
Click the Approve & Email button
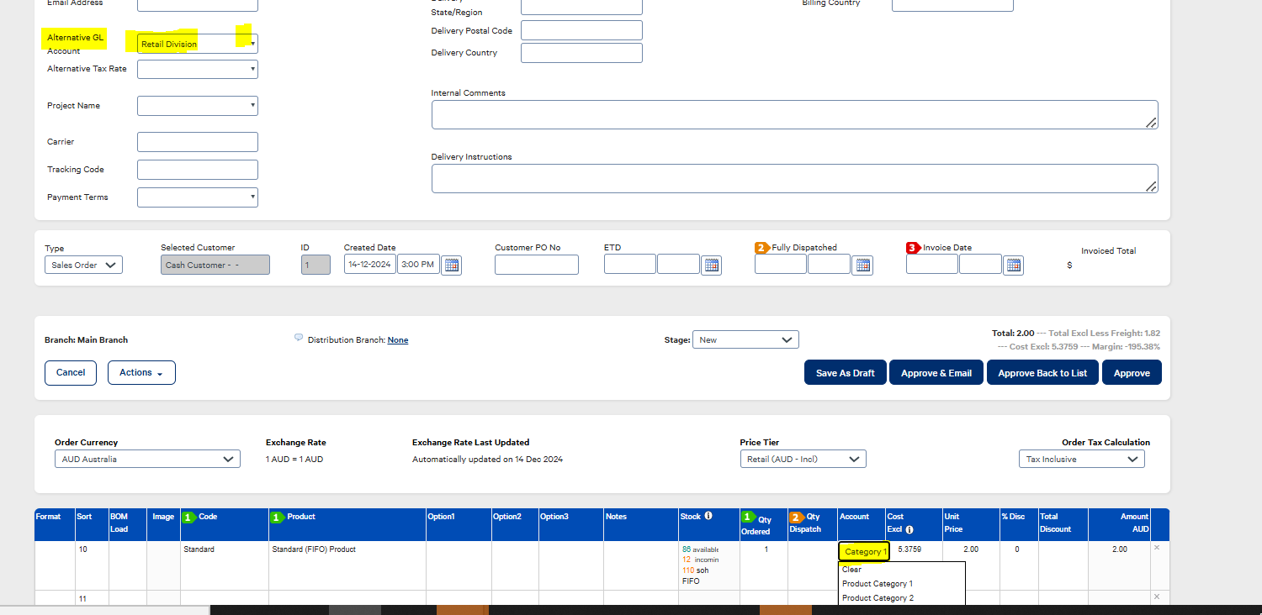point(936,372)
